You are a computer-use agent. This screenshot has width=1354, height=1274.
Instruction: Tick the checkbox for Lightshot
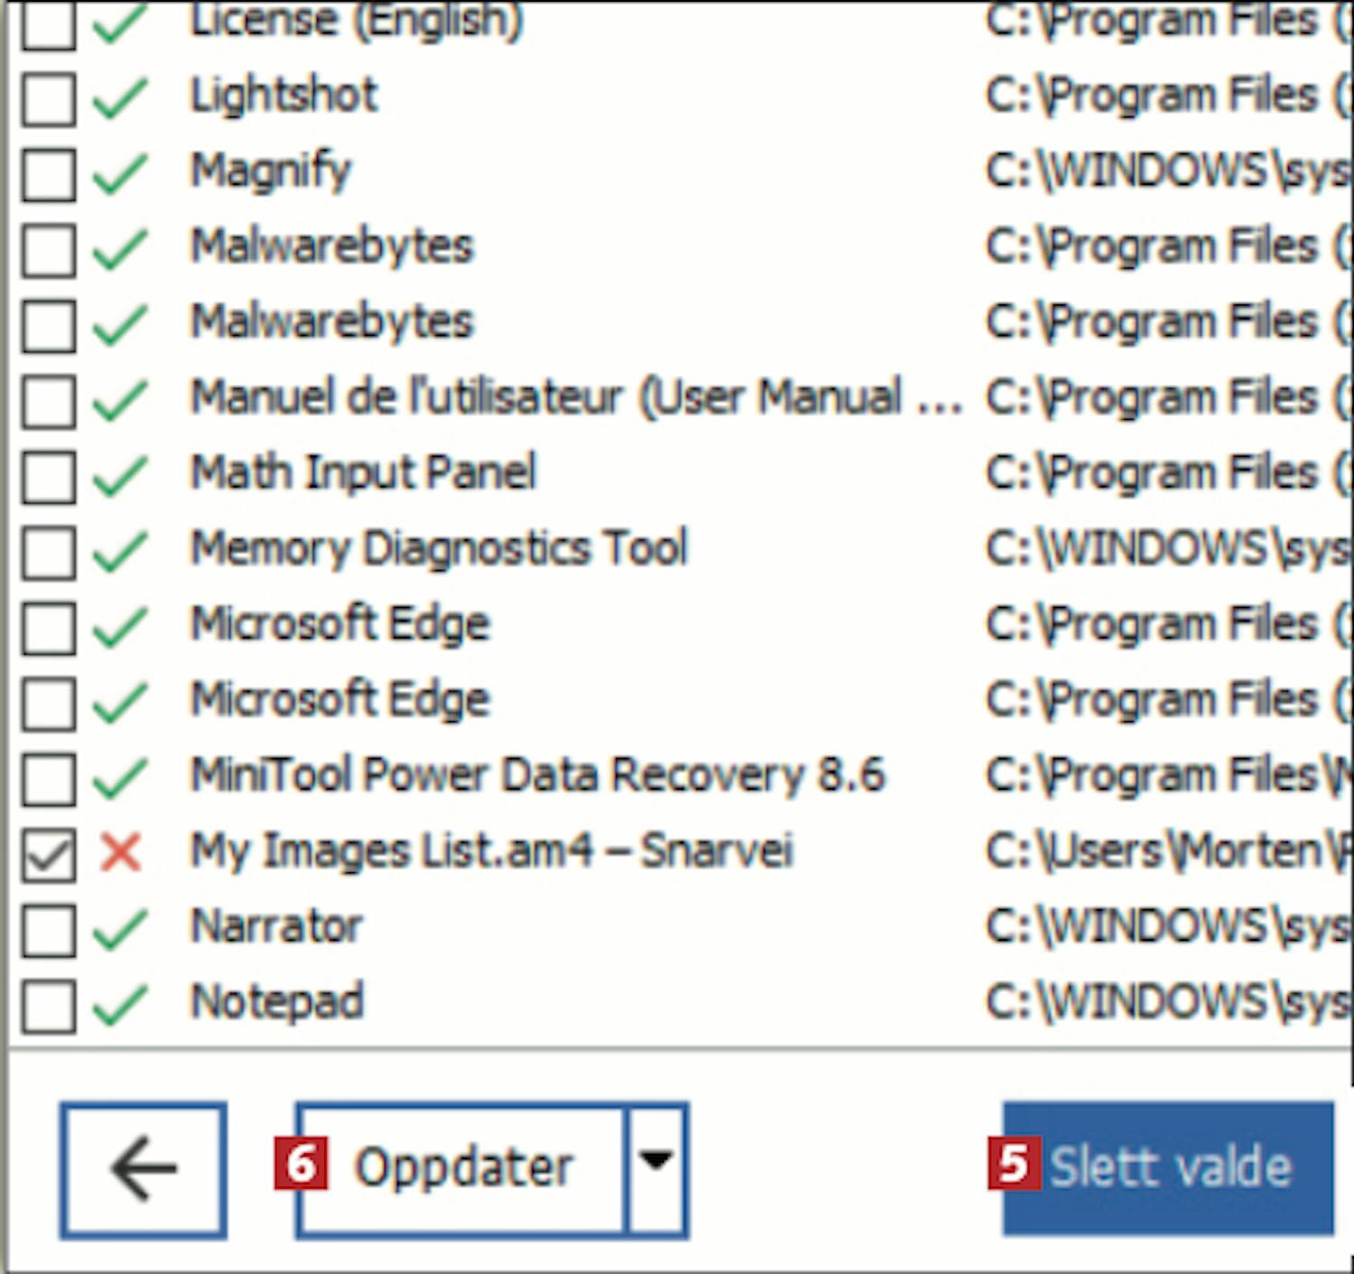coord(49,98)
